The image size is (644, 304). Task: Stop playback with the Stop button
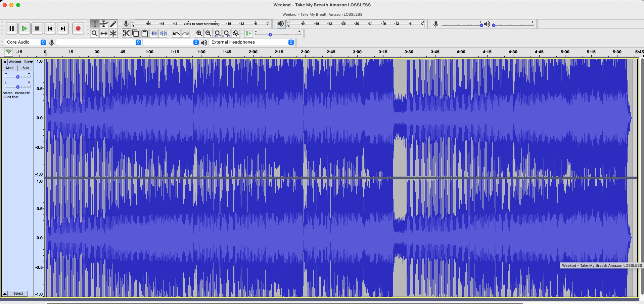click(x=37, y=28)
